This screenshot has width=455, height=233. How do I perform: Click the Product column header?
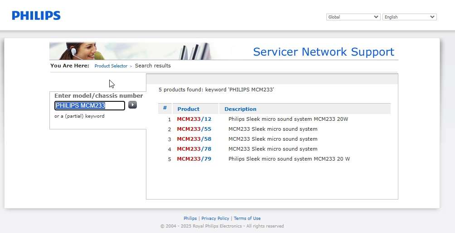coord(189,109)
